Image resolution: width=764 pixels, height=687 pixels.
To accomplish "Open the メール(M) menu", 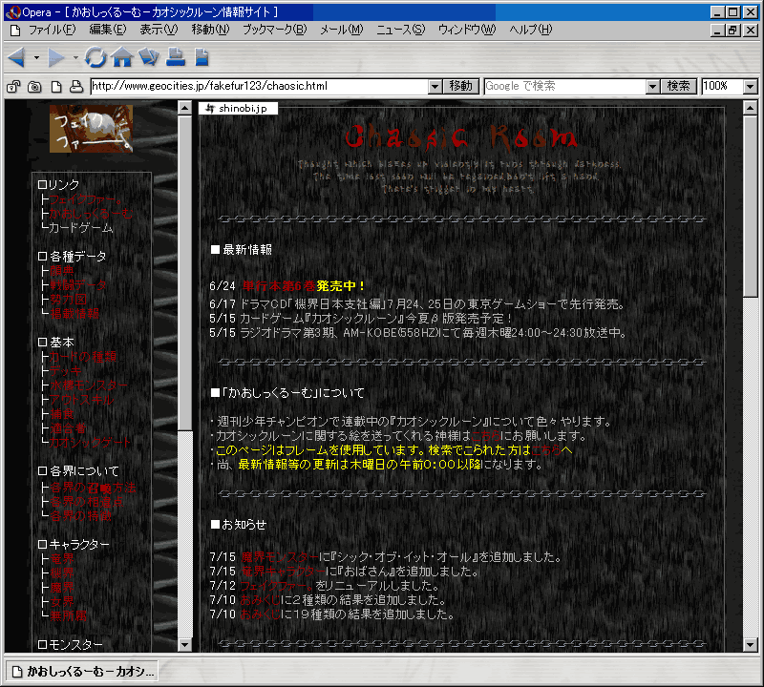I will [x=342, y=31].
